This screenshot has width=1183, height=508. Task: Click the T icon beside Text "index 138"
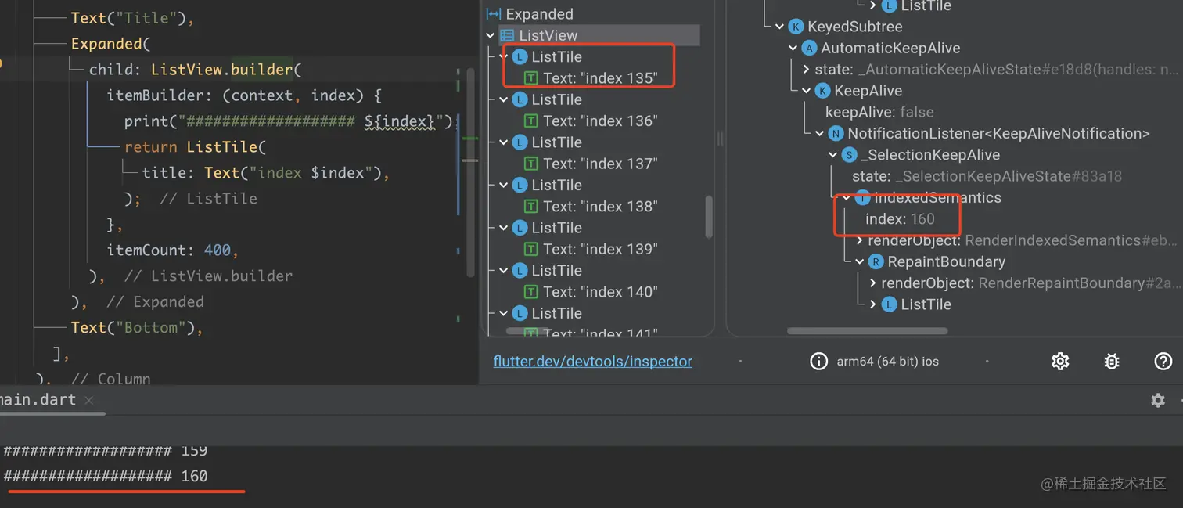tap(531, 207)
